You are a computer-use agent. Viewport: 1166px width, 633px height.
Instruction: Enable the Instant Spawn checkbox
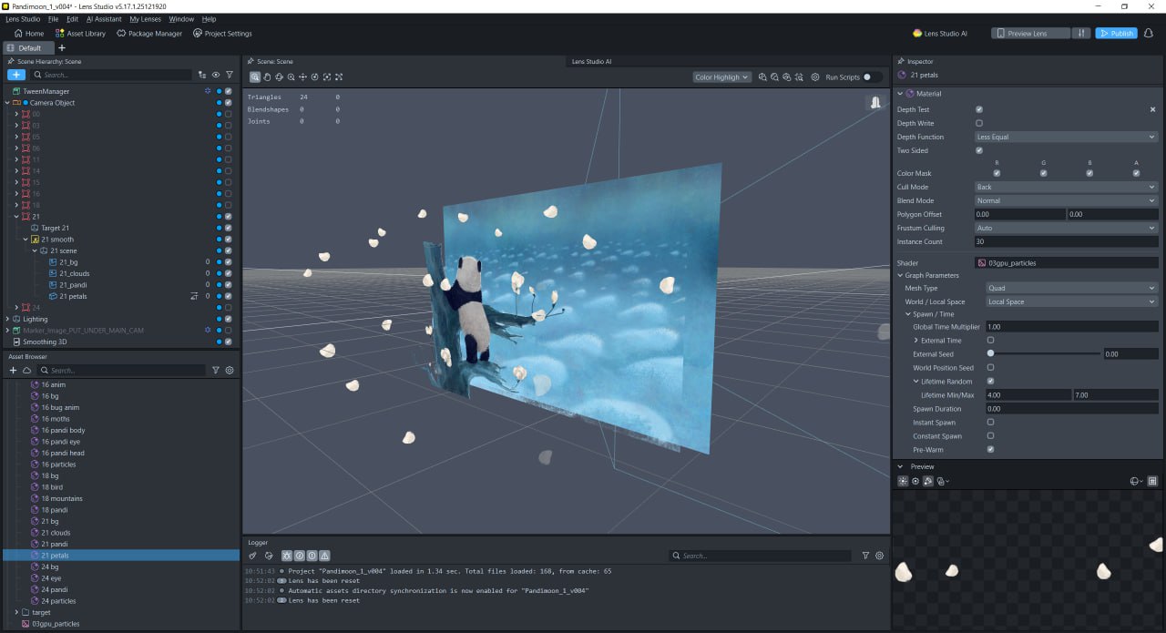tap(990, 423)
